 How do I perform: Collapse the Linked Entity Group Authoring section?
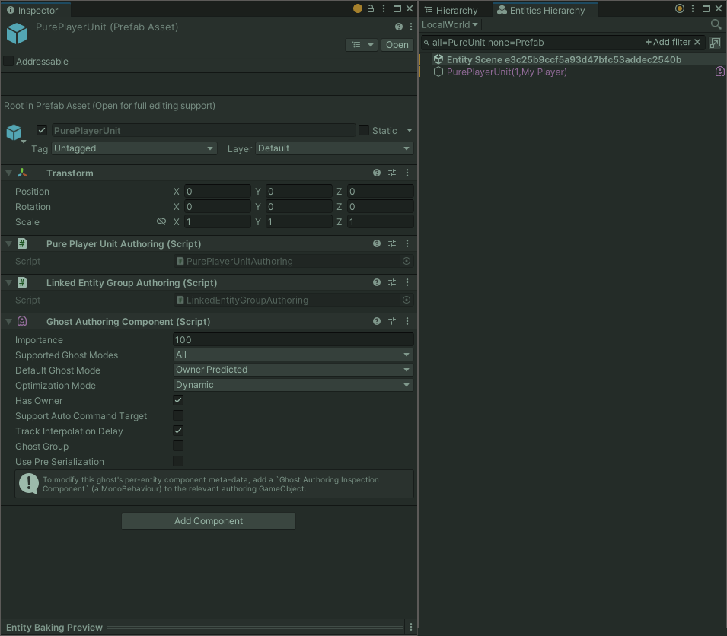pos(8,282)
